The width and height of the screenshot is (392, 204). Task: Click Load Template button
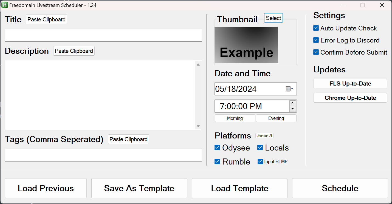(239, 188)
